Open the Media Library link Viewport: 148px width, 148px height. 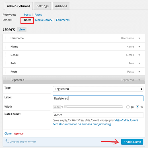(x=44, y=20)
